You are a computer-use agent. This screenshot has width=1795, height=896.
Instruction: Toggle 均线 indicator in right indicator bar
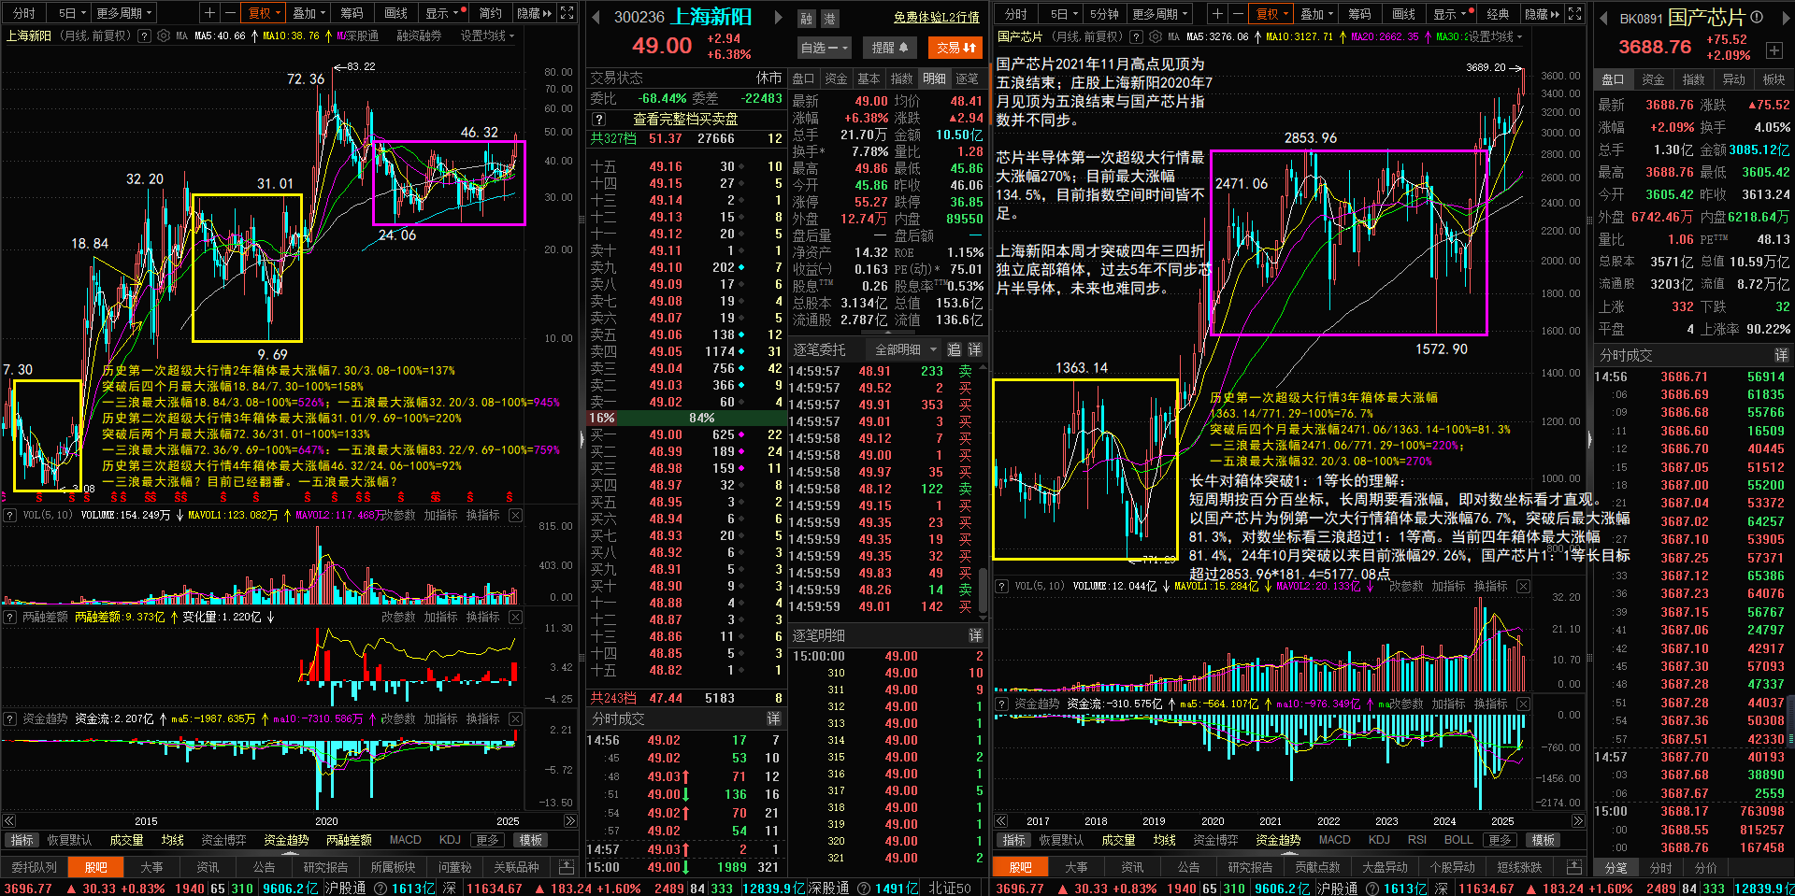pyautogui.click(x=1165, y=840)
